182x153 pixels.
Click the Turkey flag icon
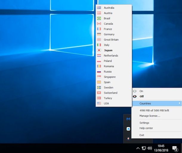click(x=99, y=98)
